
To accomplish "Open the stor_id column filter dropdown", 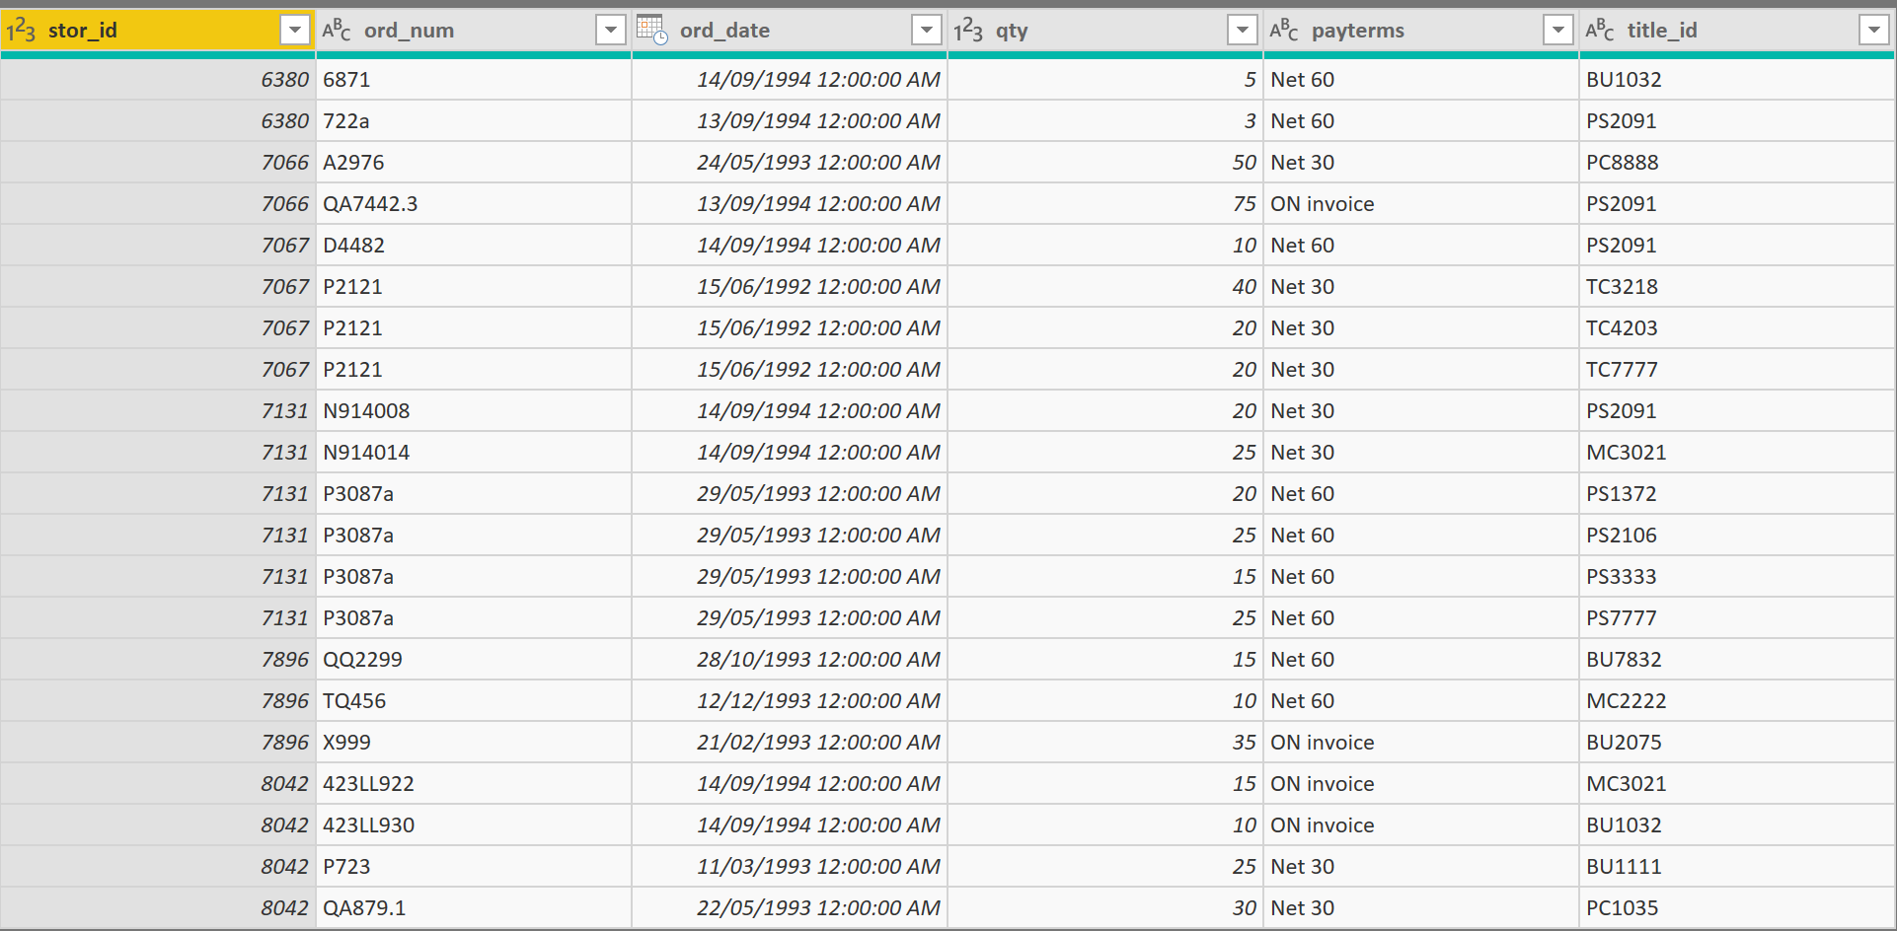I will pos(294,31).
